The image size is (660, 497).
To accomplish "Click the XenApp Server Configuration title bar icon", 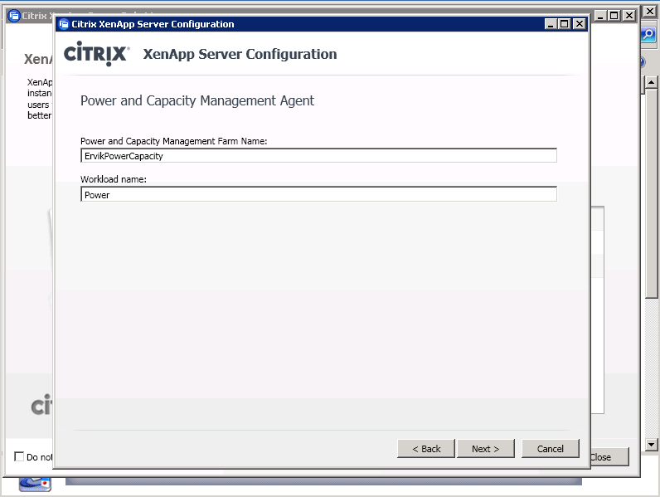I will pyautogui.click(x=64, y=24).
